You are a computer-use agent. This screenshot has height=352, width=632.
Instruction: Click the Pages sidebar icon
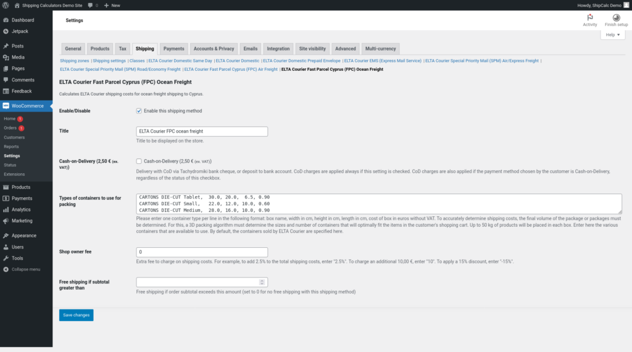click(6, 68)
